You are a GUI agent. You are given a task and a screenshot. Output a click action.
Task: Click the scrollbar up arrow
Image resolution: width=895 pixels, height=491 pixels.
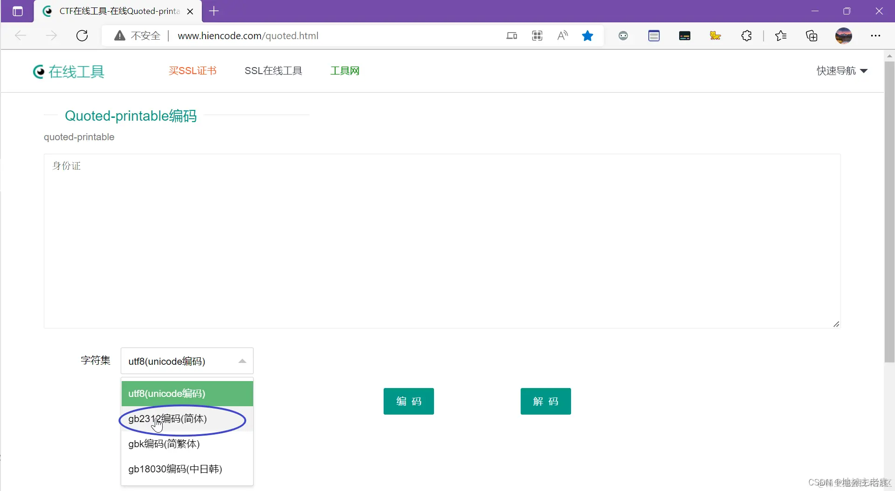889,56
